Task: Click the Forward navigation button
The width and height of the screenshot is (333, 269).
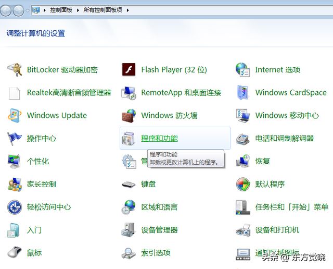Action: pyautogui.click(x=18, y=10)
